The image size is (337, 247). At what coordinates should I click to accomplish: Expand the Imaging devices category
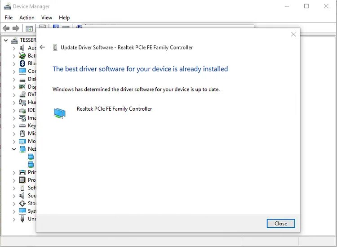[14, 118]
